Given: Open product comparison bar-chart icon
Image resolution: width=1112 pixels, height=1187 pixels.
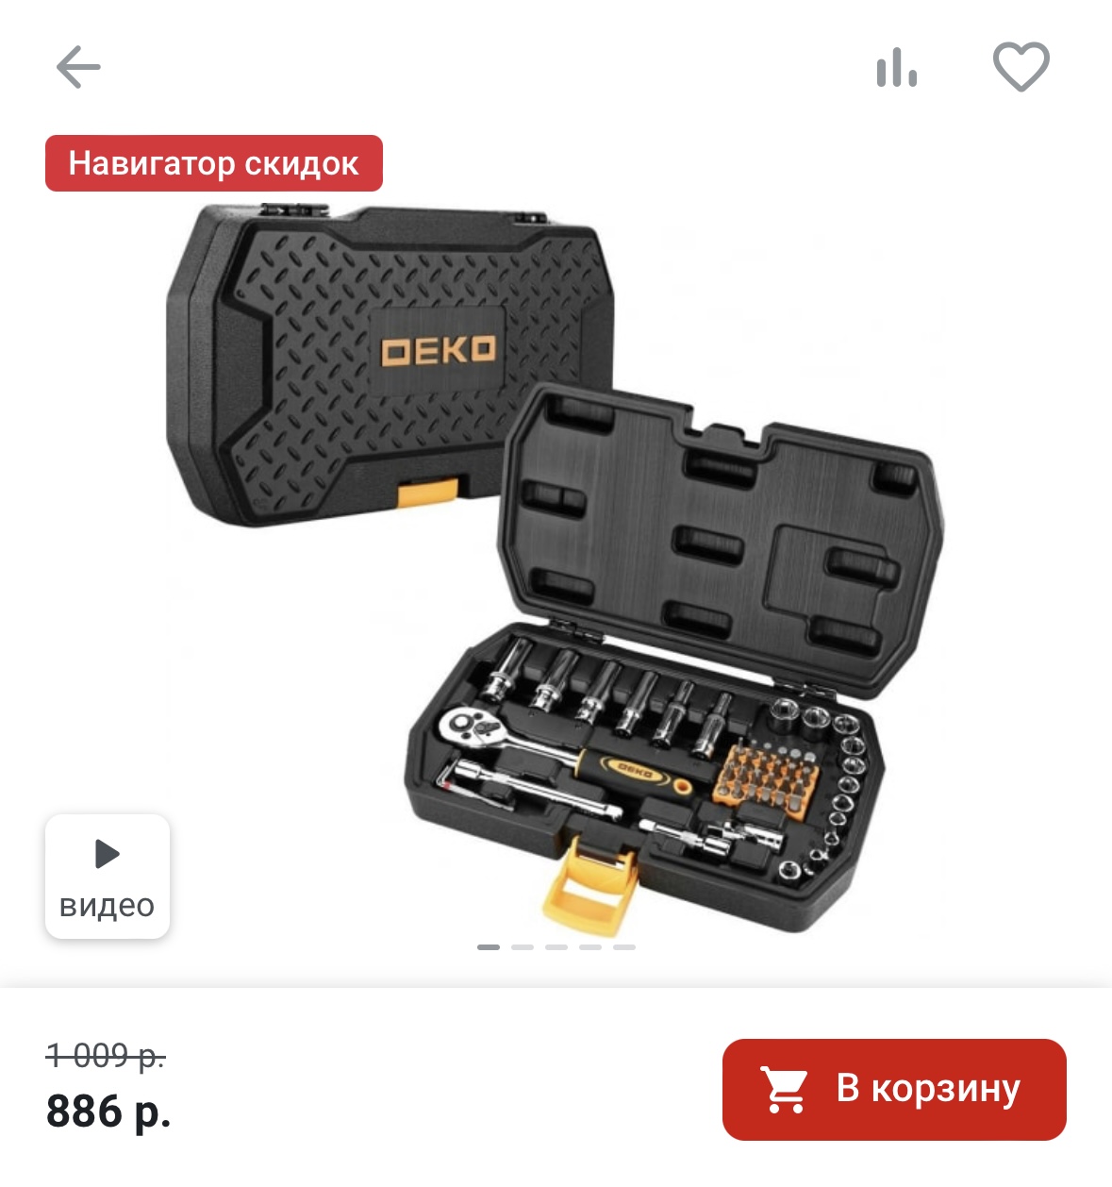Looking at the screenshot, I should [x=896, y=68].
